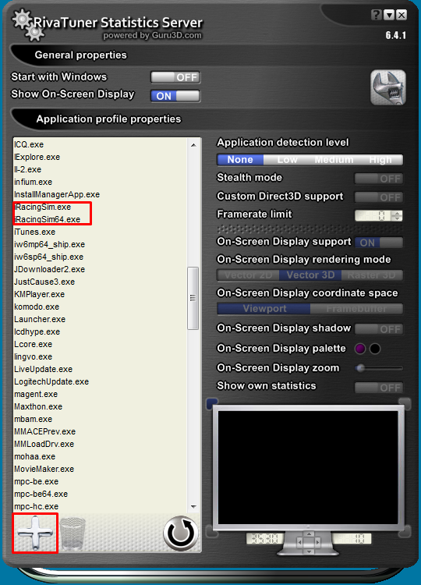The width and height of the screenshot is (421, 585).
Task: Click OSD position left arrow on monitor stand
Action: tap(299, 542)
